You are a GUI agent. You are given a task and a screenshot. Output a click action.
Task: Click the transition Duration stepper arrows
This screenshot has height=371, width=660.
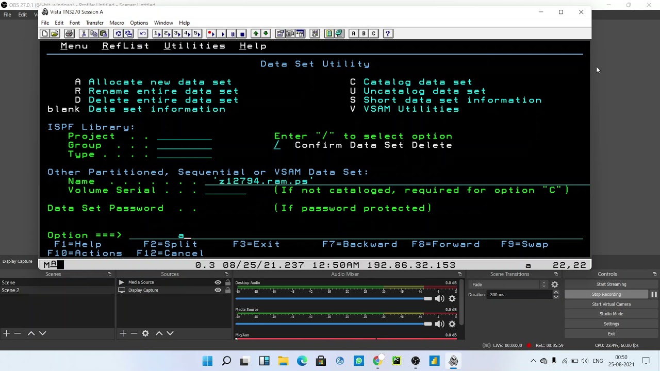(556, 295)
